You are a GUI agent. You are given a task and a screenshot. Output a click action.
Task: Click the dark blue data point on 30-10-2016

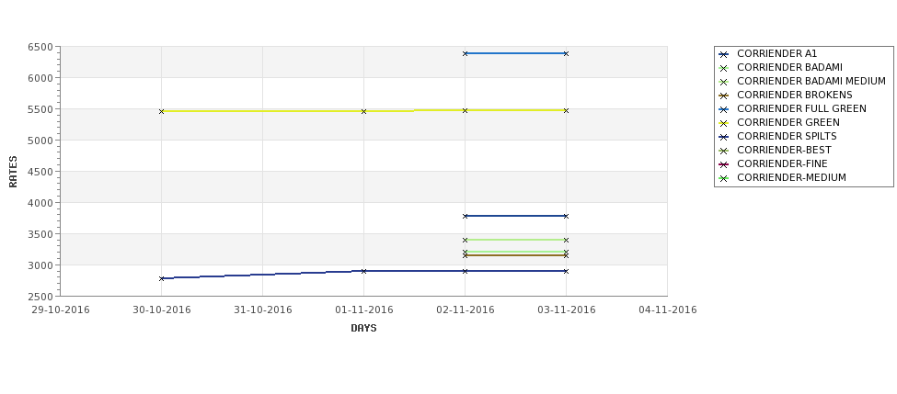(161, 278)
